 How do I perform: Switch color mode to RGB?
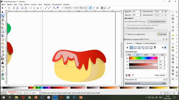129,55
